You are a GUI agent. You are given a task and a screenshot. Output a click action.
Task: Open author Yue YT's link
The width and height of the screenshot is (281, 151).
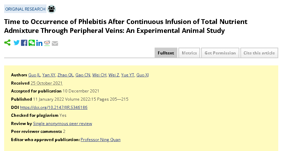click(128, 75)
